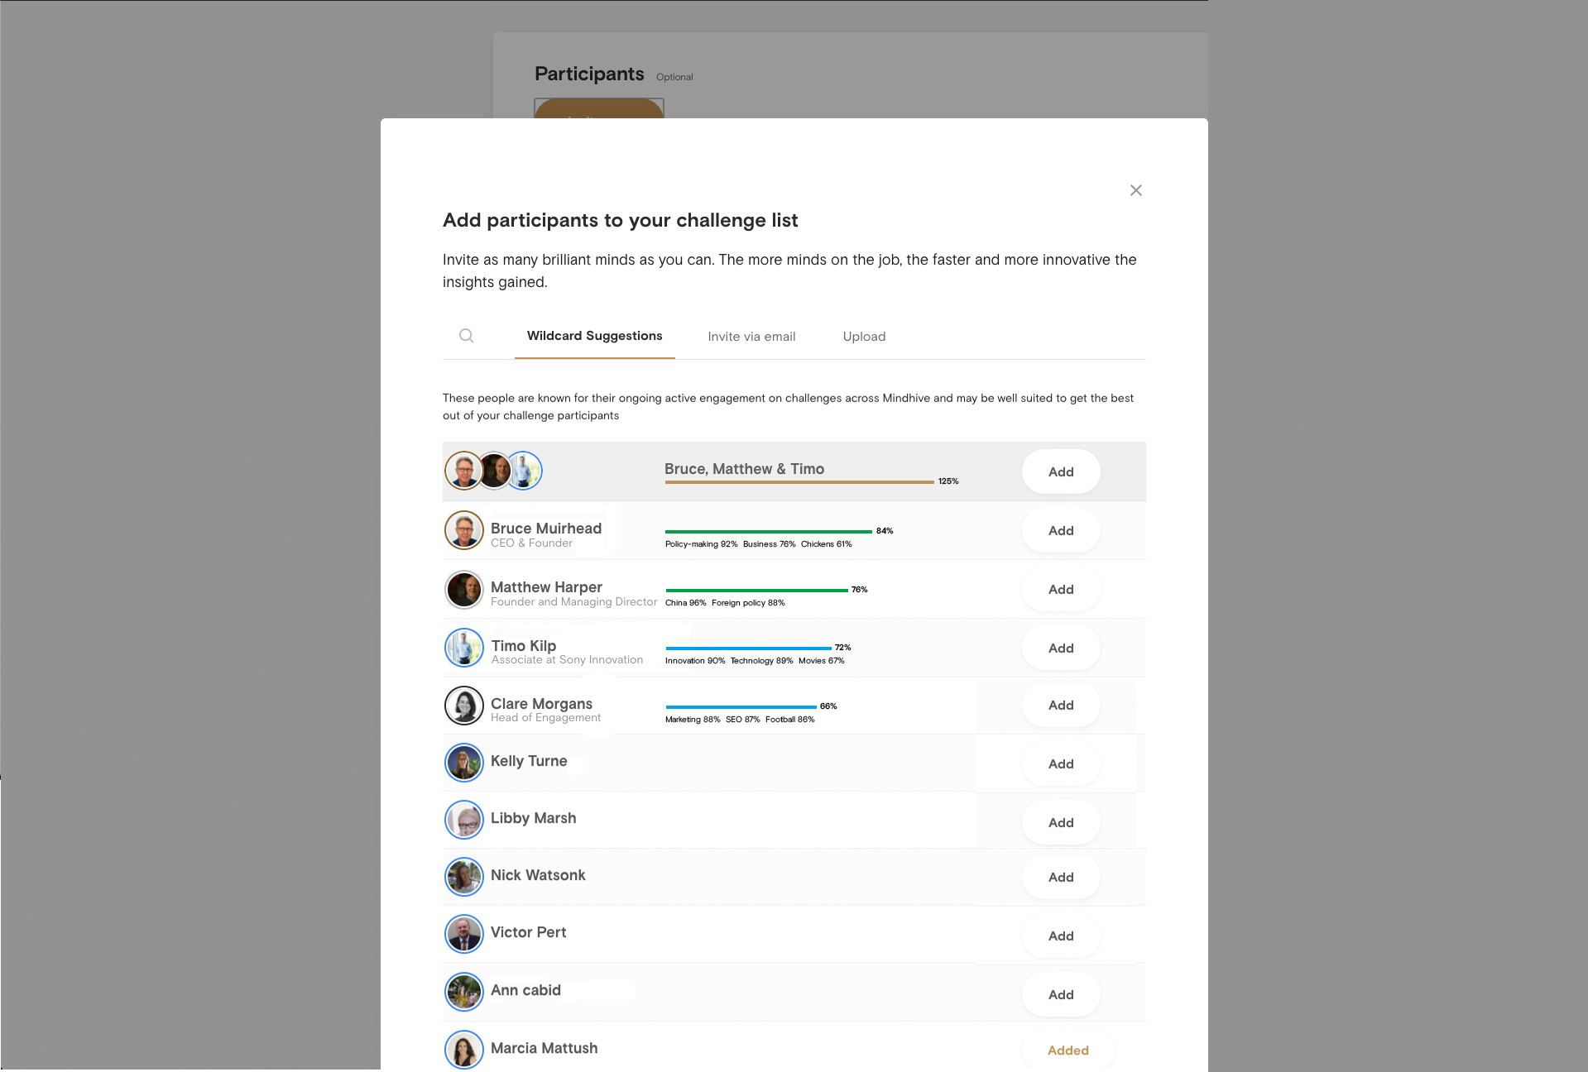This screenshot has height=1072, width=1588.
Task: Click Kelly Turne's avatar
Action: click(463, 762)
